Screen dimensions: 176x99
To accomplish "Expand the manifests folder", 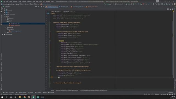I will pyautogui.click(x=4, y=11).
